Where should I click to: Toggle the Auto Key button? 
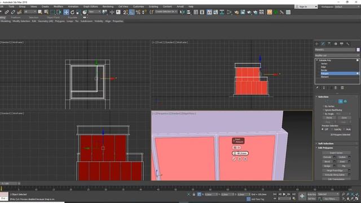point(312,195)
